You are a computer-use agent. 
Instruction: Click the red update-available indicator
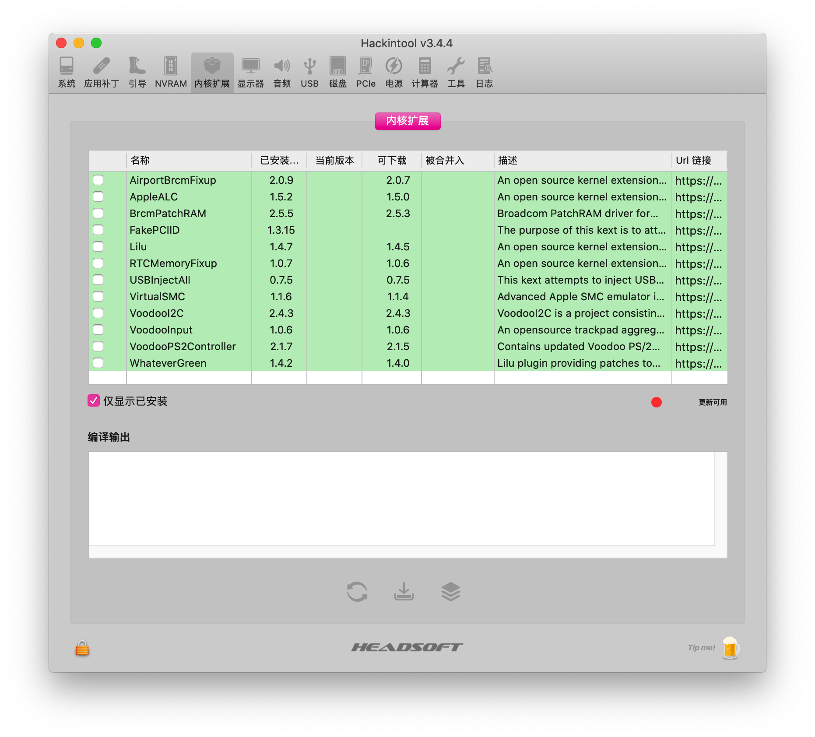click(x=656, y=402)
